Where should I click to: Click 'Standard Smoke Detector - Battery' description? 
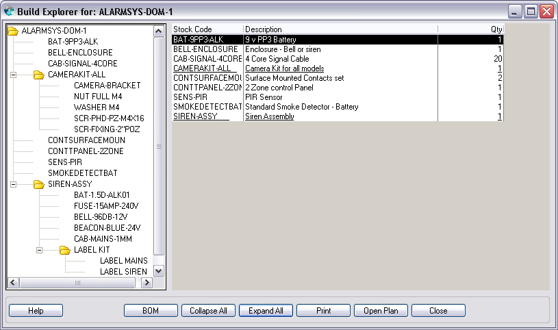click(302, 107)
